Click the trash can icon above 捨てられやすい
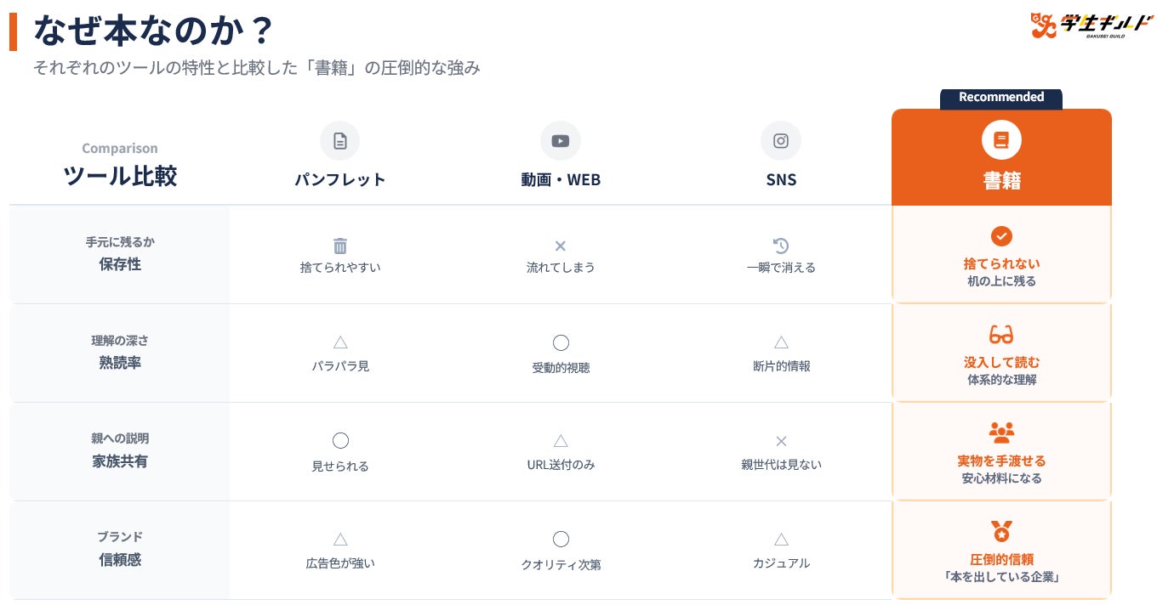 [340, 246]
